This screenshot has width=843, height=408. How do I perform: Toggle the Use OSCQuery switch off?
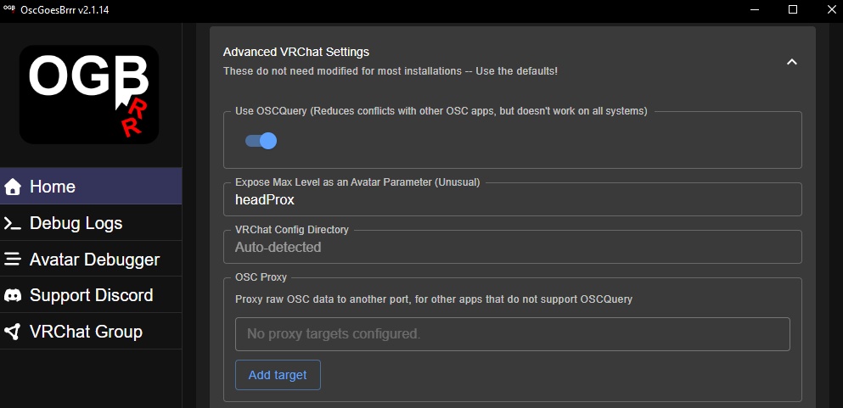(x=261, y=141)
